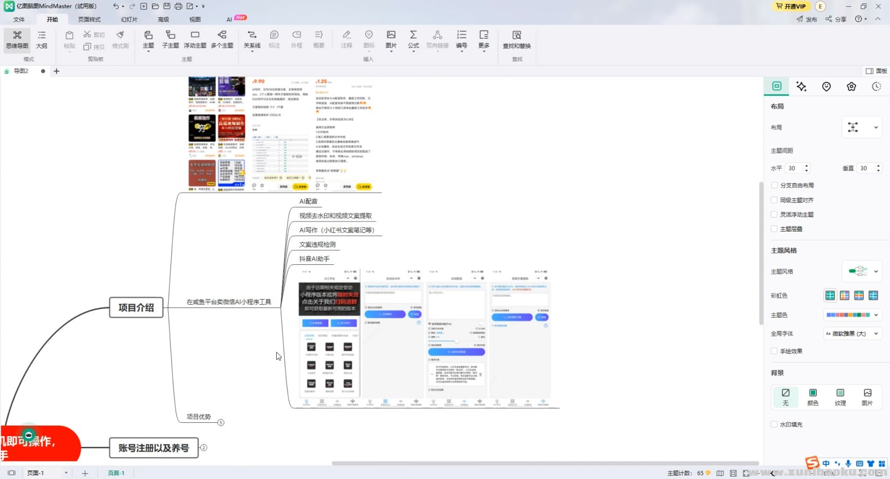
Task: Click the 开通VIP button
Action: [x=790, y=6]
